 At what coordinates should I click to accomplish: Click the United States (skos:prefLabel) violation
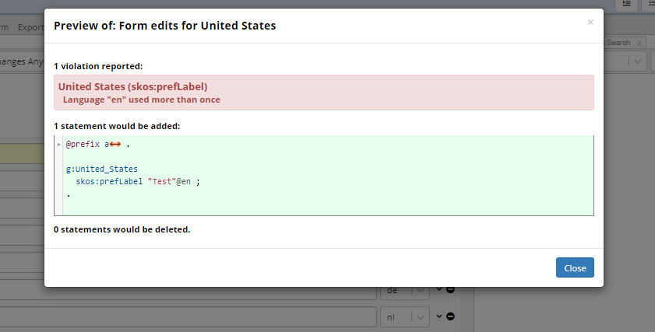132,86
